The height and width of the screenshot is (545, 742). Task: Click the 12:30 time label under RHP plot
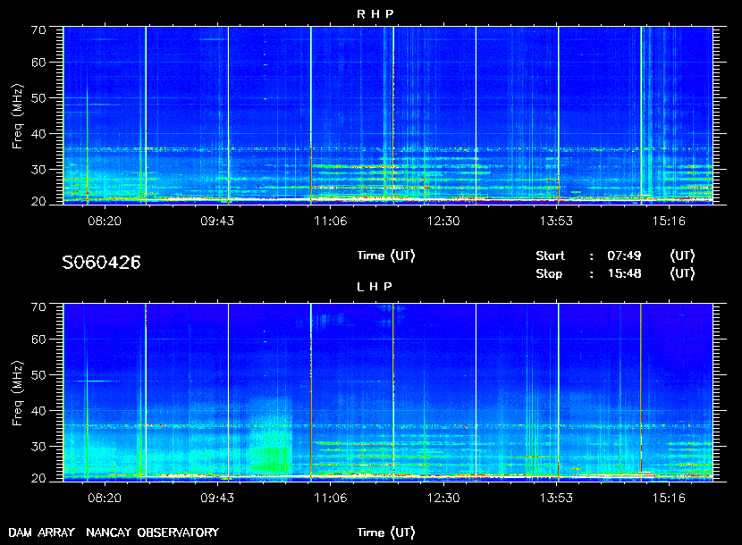(x=443, y=221)
